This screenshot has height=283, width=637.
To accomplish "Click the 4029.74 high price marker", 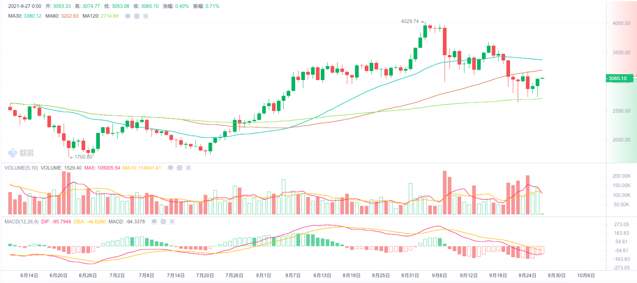I will (x=410, y=21).
